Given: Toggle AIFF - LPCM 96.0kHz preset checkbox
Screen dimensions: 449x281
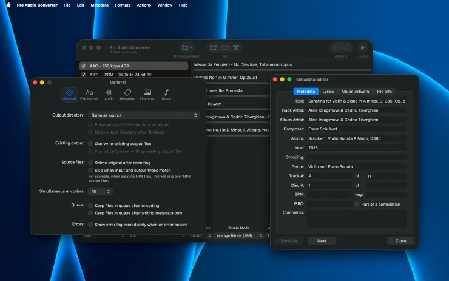Looking at the screenshot, I should click(x=83, y=75).
